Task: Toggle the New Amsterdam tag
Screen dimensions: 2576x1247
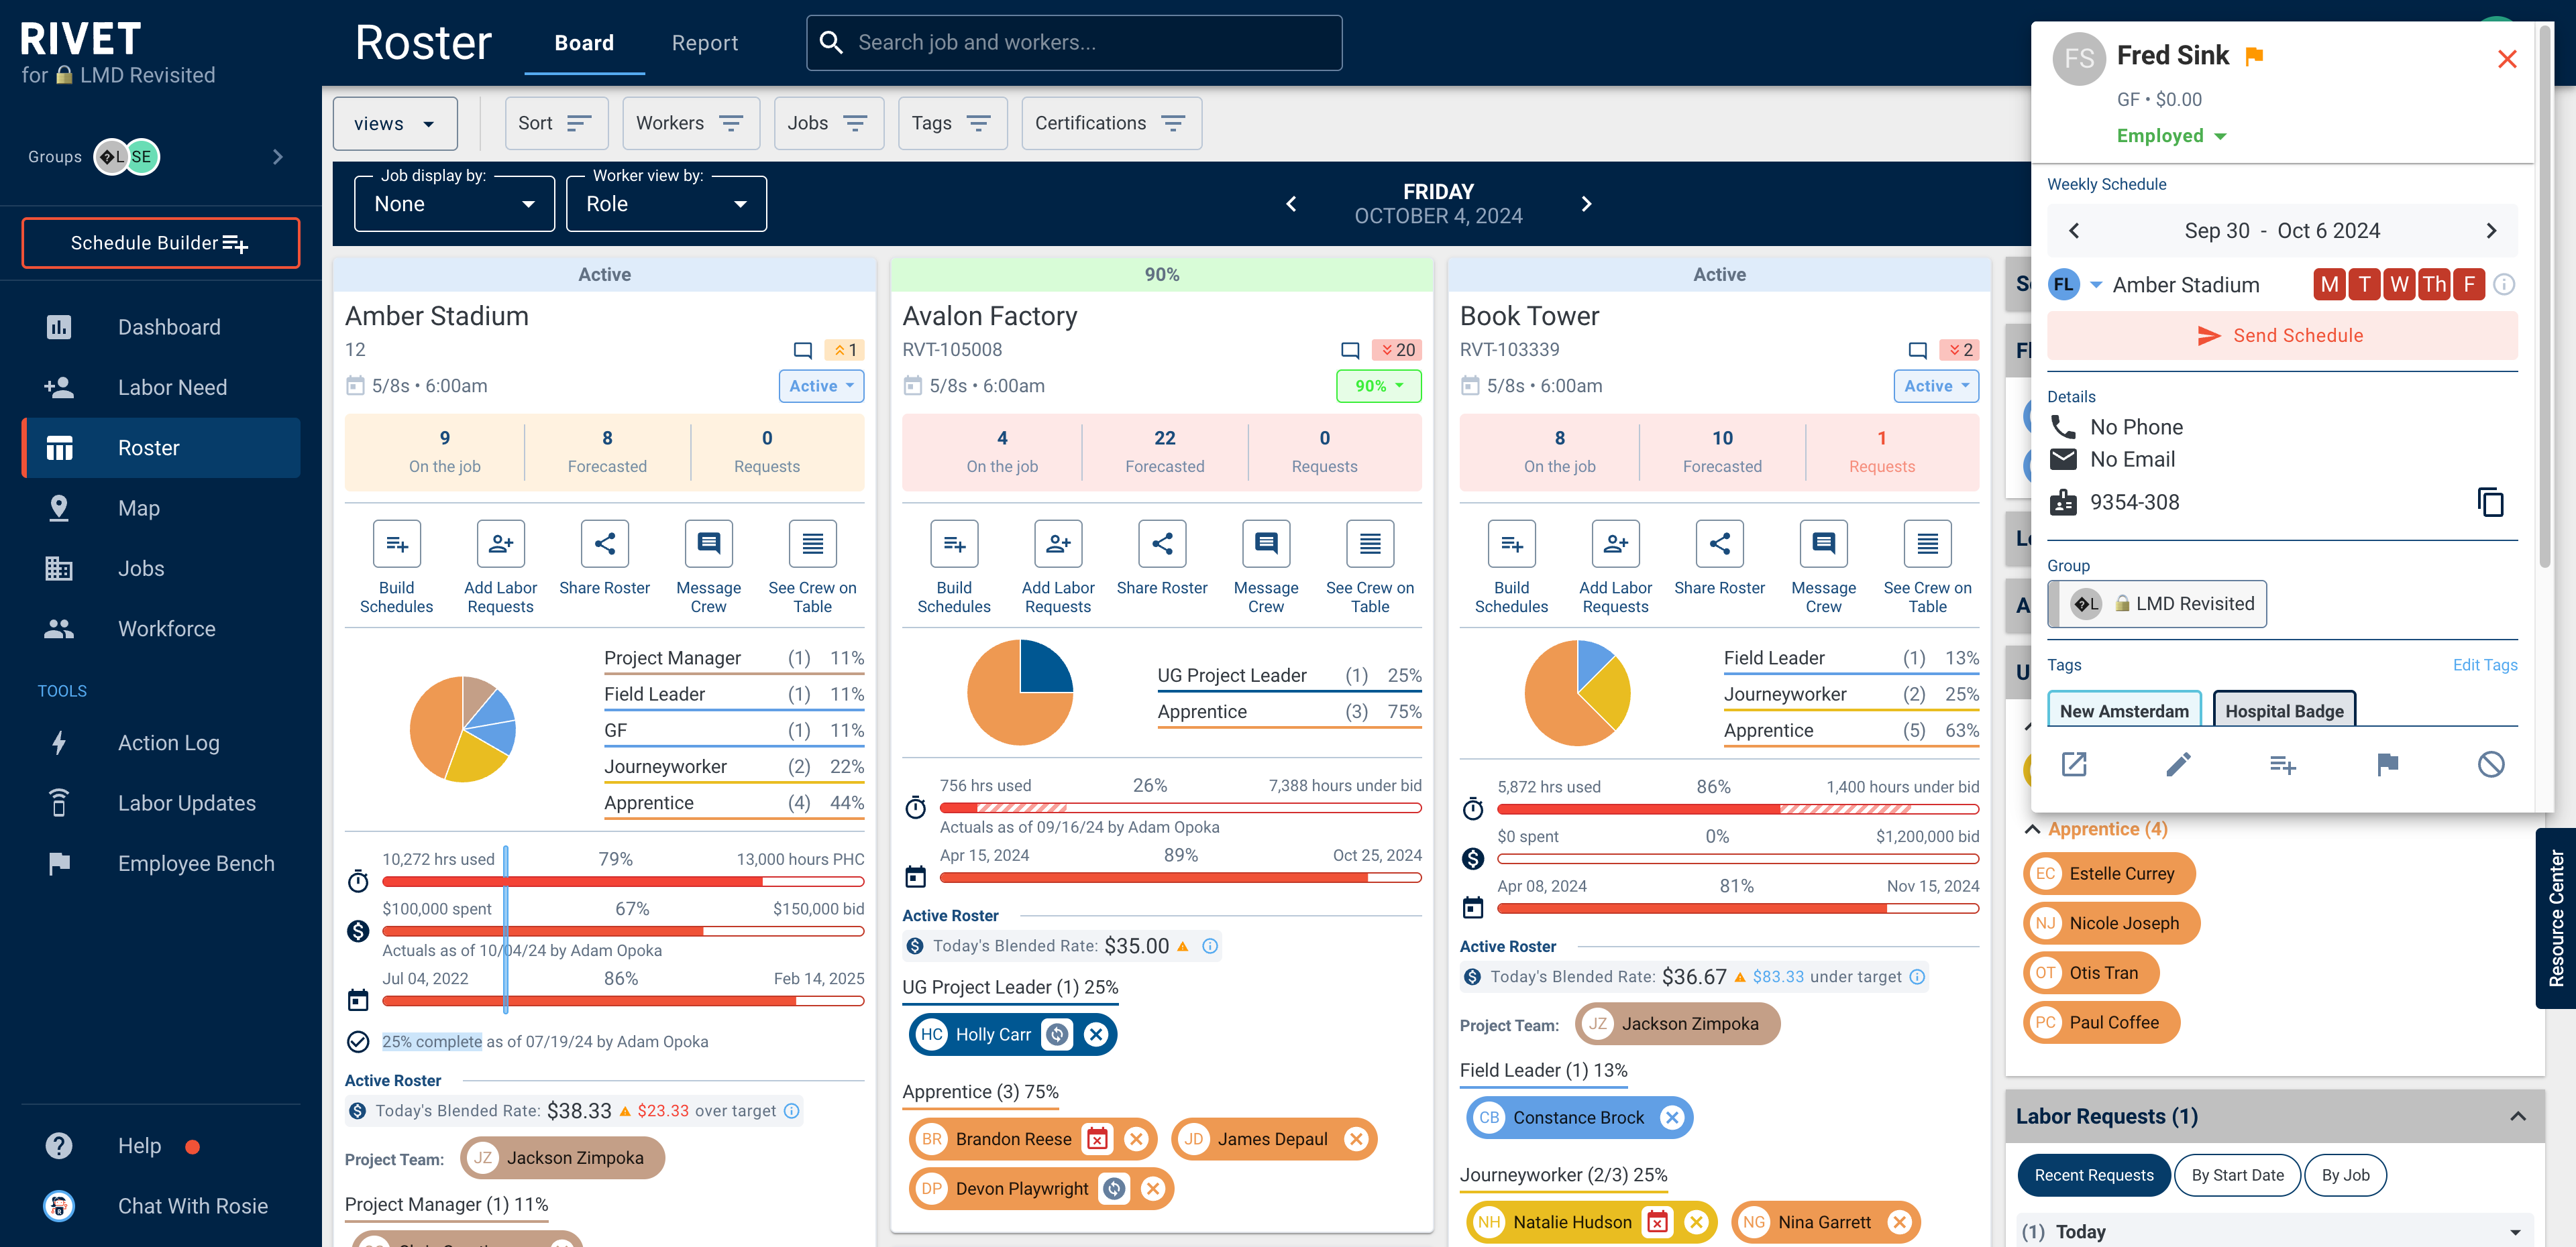Action: pos(2124,711)
